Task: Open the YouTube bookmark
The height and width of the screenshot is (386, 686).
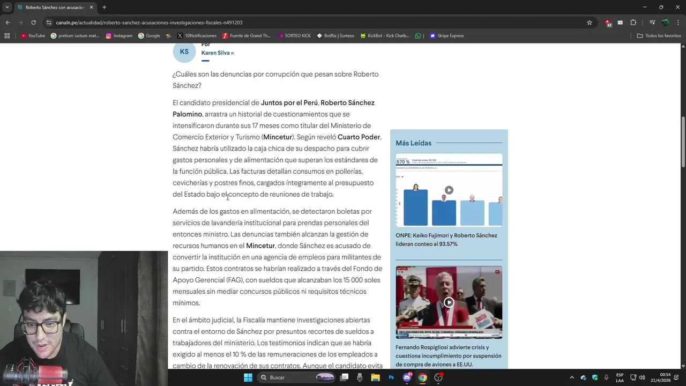Action: 33,36
